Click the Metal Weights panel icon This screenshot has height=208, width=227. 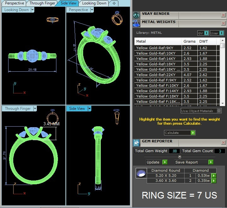point(136,23)
